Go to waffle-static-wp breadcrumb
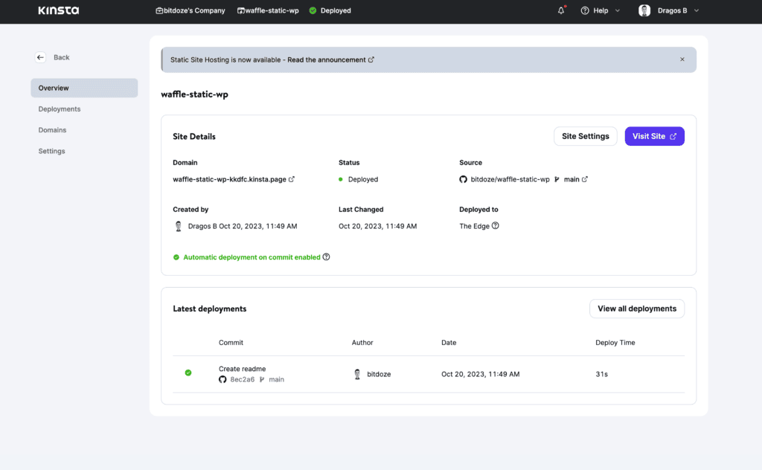Viewport: 762px width, 470px height. tap(272, 10)
